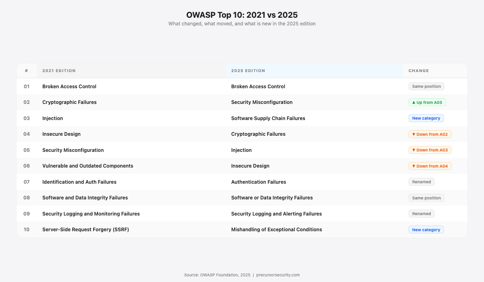Select the 'Mishandling of Exceptional Conditions' entry

276,229
